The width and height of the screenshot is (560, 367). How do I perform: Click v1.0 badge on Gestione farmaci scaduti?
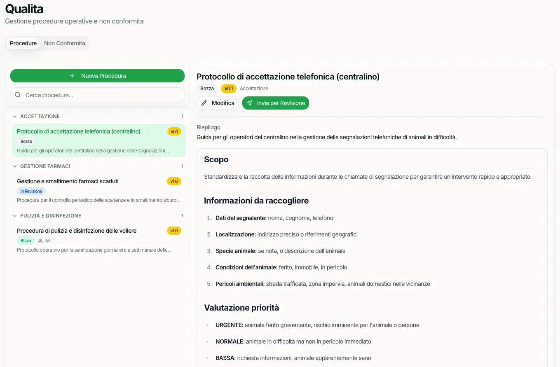(x=174, y=181)
